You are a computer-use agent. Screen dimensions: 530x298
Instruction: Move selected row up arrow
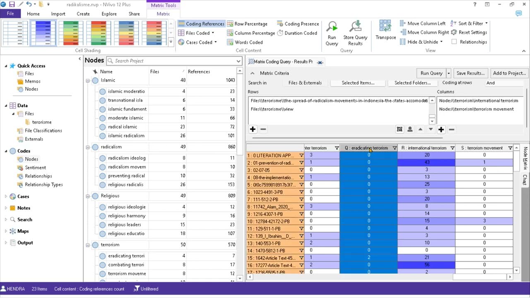tap(420, 130)
